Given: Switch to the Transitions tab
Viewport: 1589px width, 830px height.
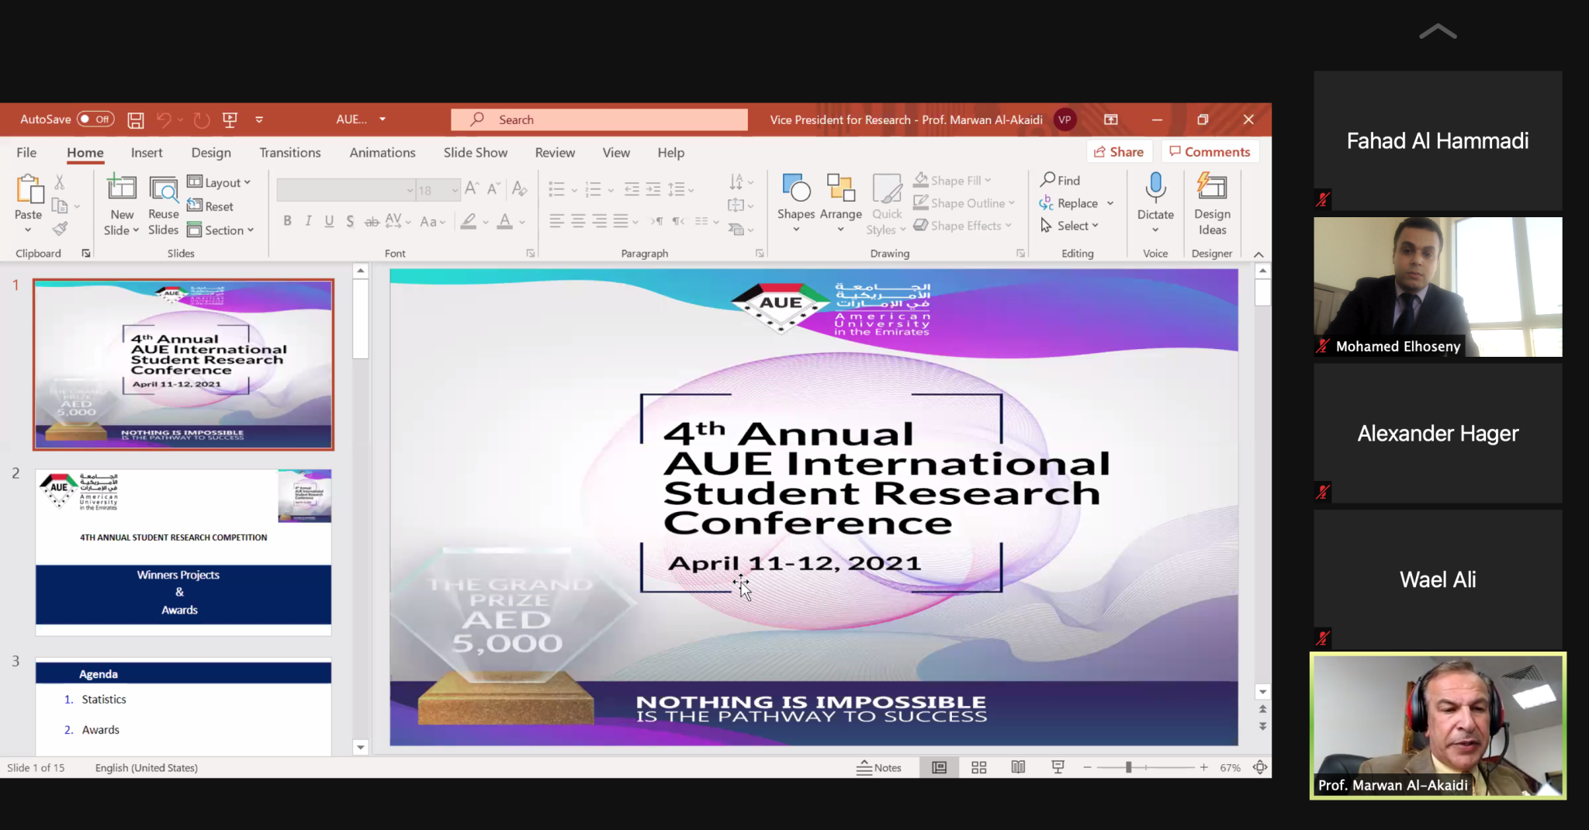Looking at the screenshot, I should (x=290, y=152).
